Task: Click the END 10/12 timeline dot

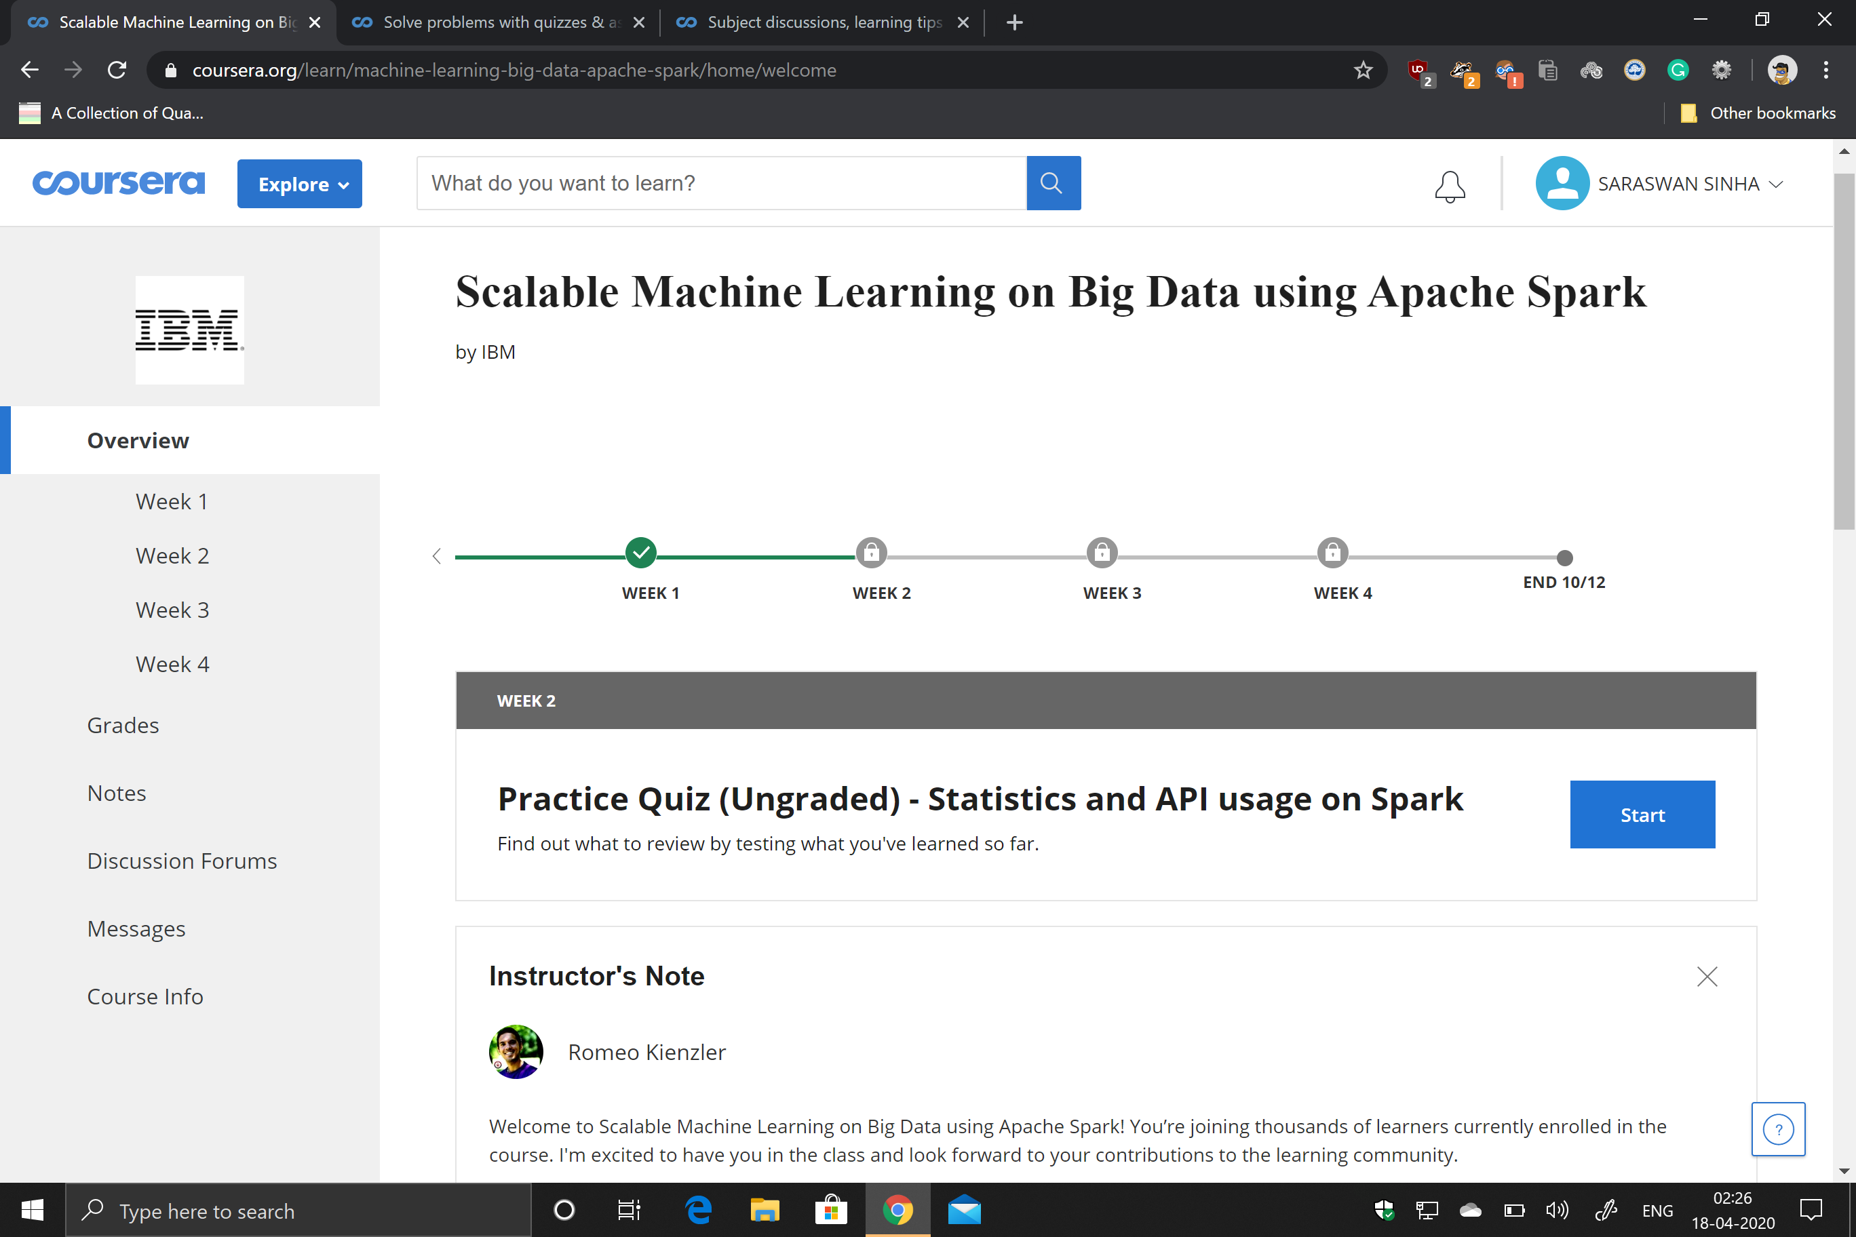Action: click(x=1564, y=557)
